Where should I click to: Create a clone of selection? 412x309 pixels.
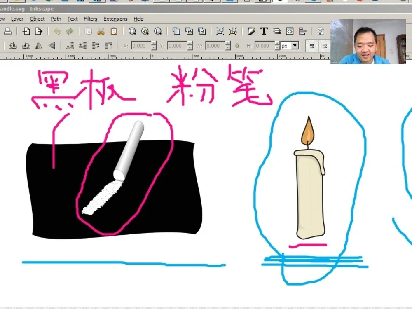(189, 31)
